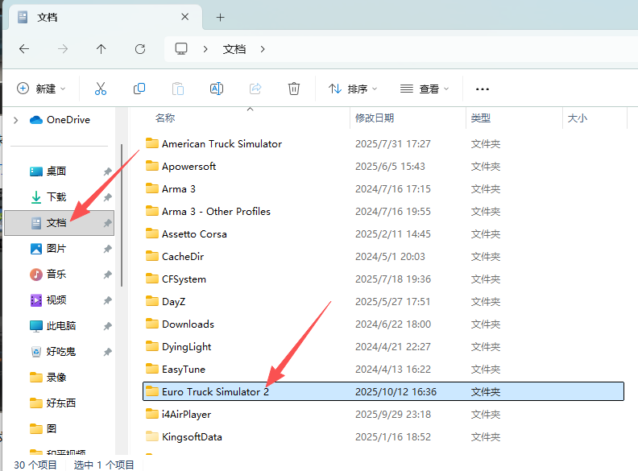Screen dimensions: 638x471
Task: Open the 新建 (New) dropdown
Action: (41, 89)
